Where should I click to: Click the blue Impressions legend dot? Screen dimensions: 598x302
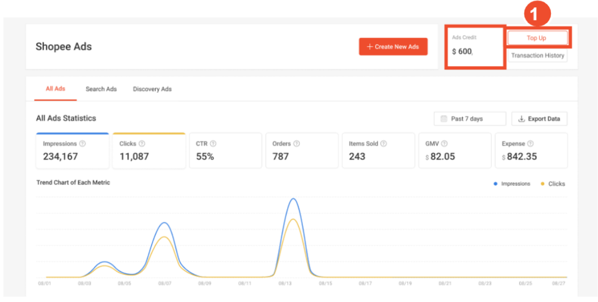coord(496,184)
